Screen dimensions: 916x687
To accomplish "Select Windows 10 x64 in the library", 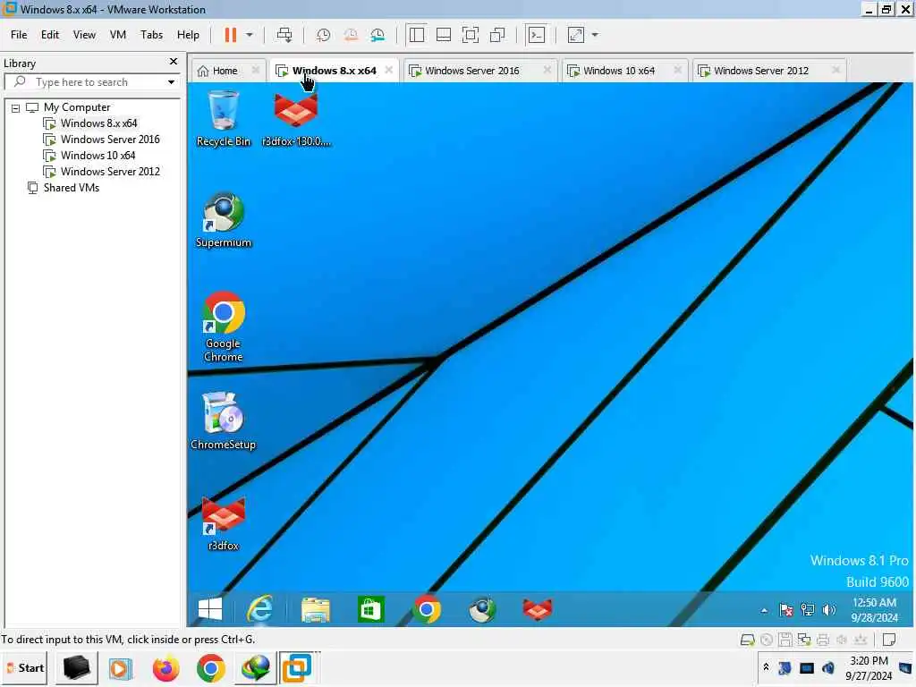I will [98, 156].
